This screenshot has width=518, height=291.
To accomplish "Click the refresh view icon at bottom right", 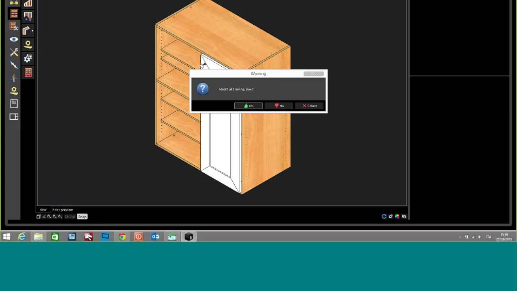I will pos(384,217).
